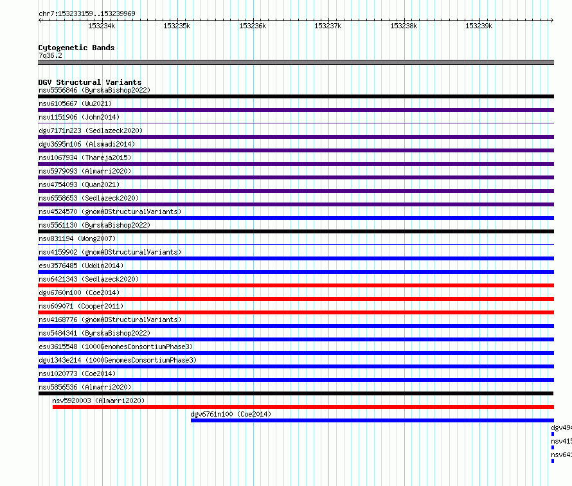Click the 153234k ruler tick label
The height and width of the screenshot is (486, 572).
click(102, 26)
